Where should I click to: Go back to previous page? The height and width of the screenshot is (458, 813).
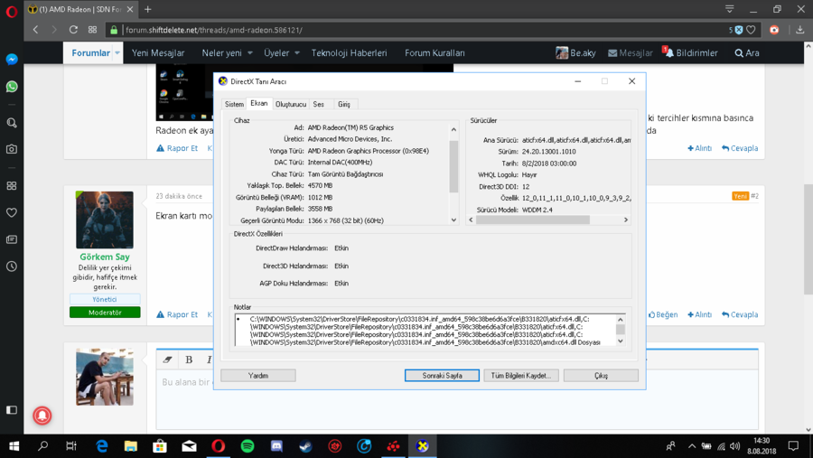point(36,30)
